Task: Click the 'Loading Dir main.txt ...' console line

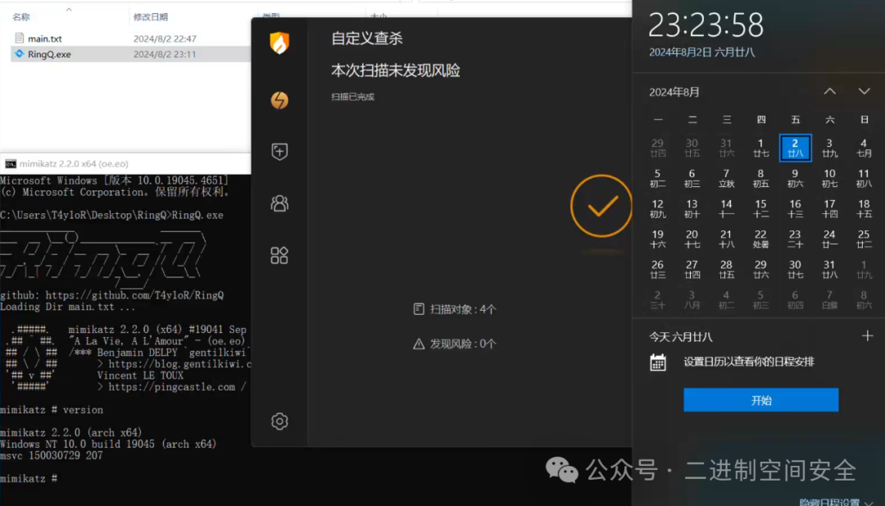Action: [68, 307]
